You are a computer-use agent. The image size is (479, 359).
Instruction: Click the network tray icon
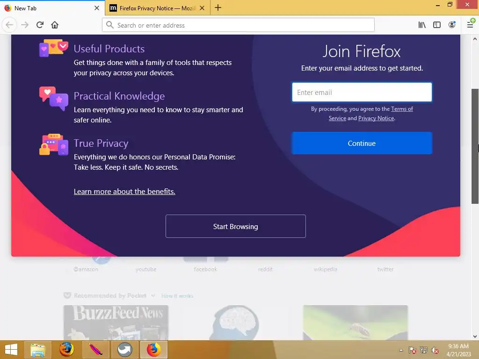click(x=424, y=350)
